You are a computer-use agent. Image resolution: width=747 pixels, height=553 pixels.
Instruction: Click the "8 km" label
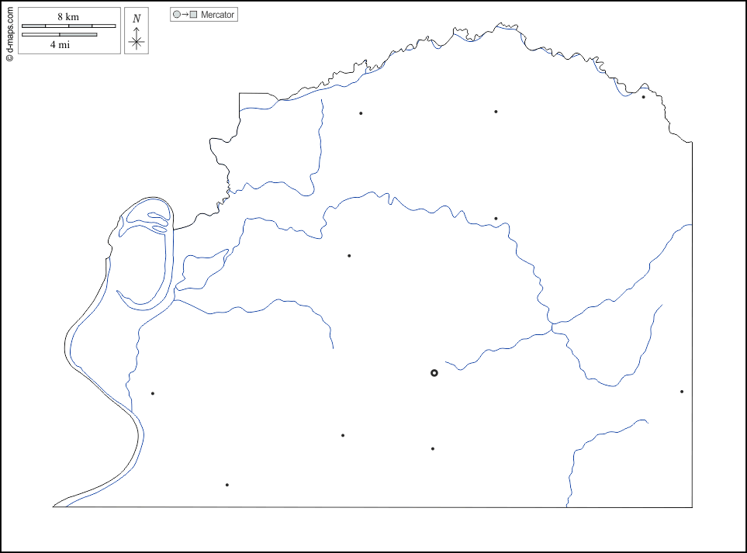coord(68,16)
